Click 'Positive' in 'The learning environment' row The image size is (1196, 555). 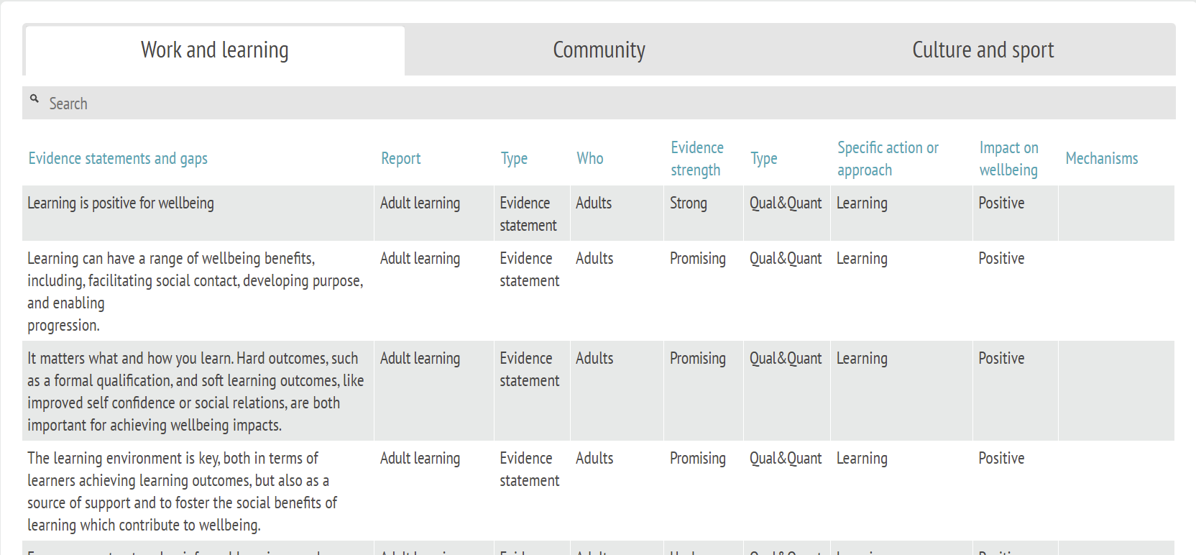1001,459
